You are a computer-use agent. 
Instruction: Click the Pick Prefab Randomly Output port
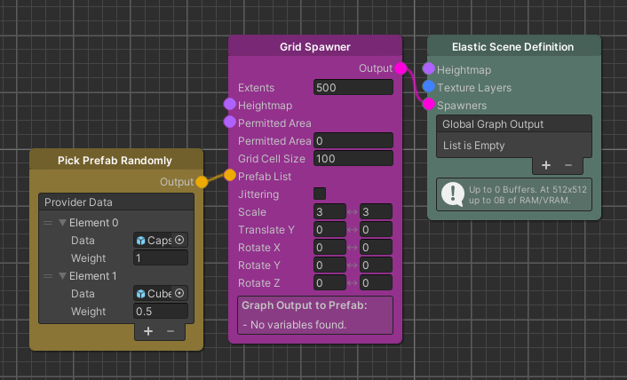coord(202,182)
